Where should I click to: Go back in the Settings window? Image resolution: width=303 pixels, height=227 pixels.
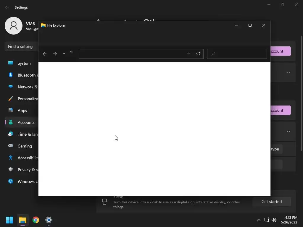pos(7,7)
